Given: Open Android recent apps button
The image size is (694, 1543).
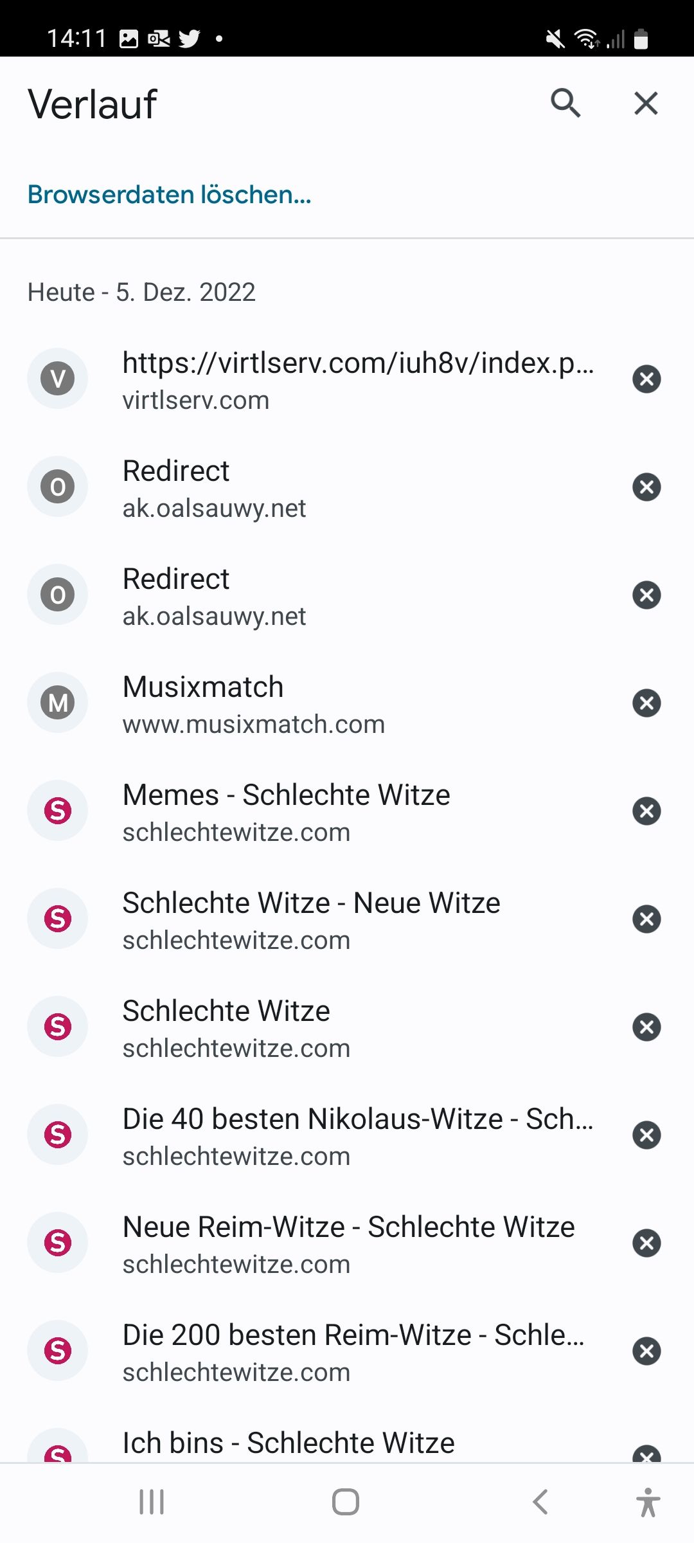Looking at the screenshot, I should (152, 1502).
